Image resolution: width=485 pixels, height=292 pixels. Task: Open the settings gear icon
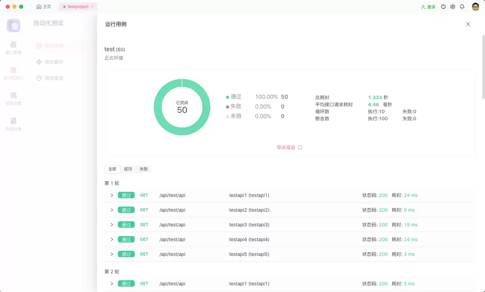(453, 7)
